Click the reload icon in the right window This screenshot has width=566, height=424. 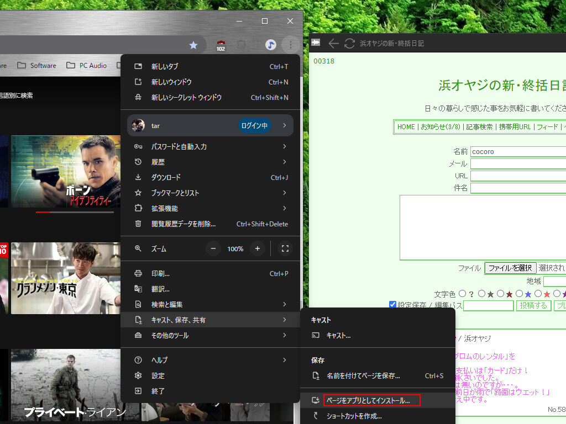(349, 43)
